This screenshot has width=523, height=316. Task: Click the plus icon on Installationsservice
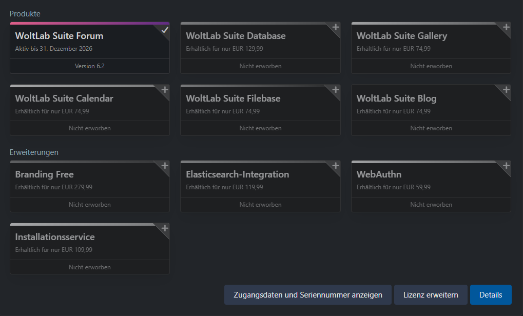coord(165,228)
